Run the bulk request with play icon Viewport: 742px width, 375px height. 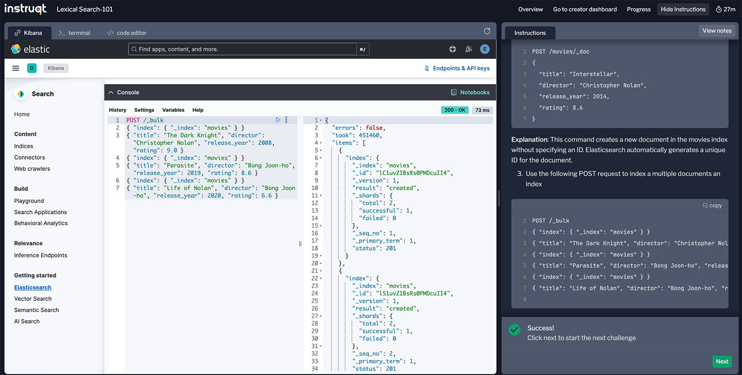coord(278,120)
